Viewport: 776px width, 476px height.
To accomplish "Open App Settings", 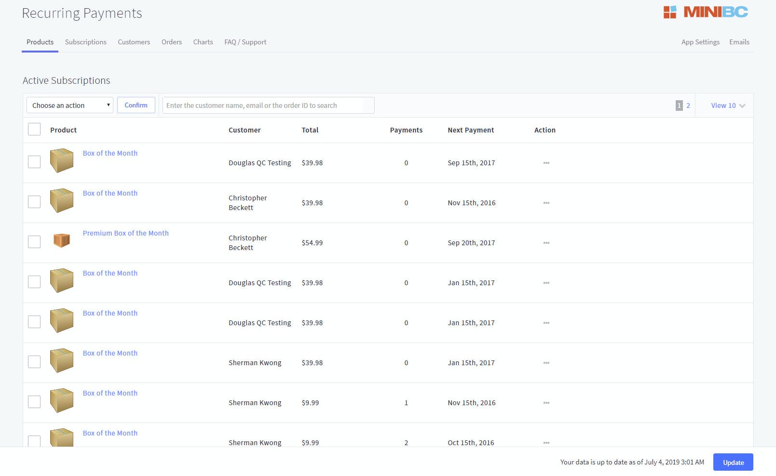I will (x=700, y=42).
